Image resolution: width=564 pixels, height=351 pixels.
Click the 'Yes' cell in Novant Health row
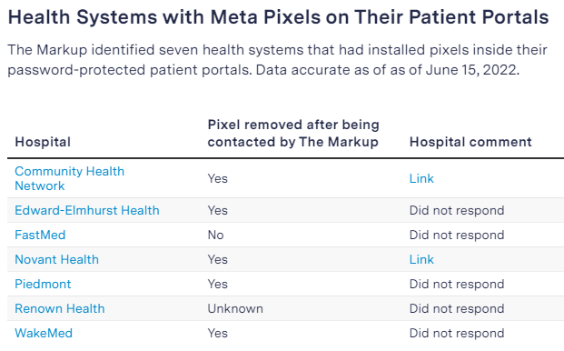(218, 259)
